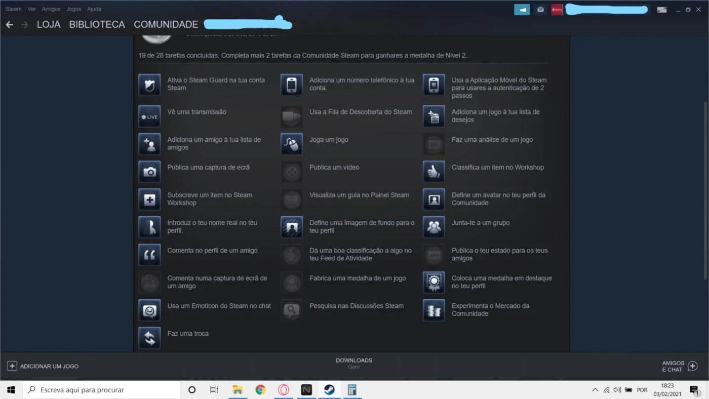Click 'Junta-te a um grupo' text
The width and height of the screenshot is (709, 399).
[x=481, y=223]
